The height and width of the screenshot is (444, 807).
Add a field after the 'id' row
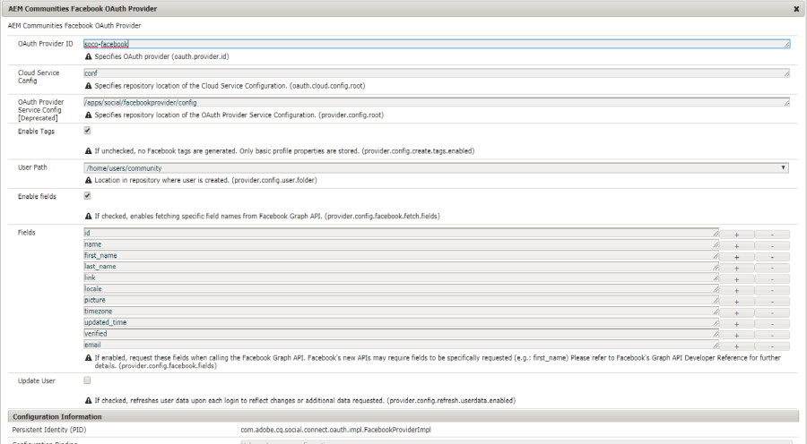point(736,235)
